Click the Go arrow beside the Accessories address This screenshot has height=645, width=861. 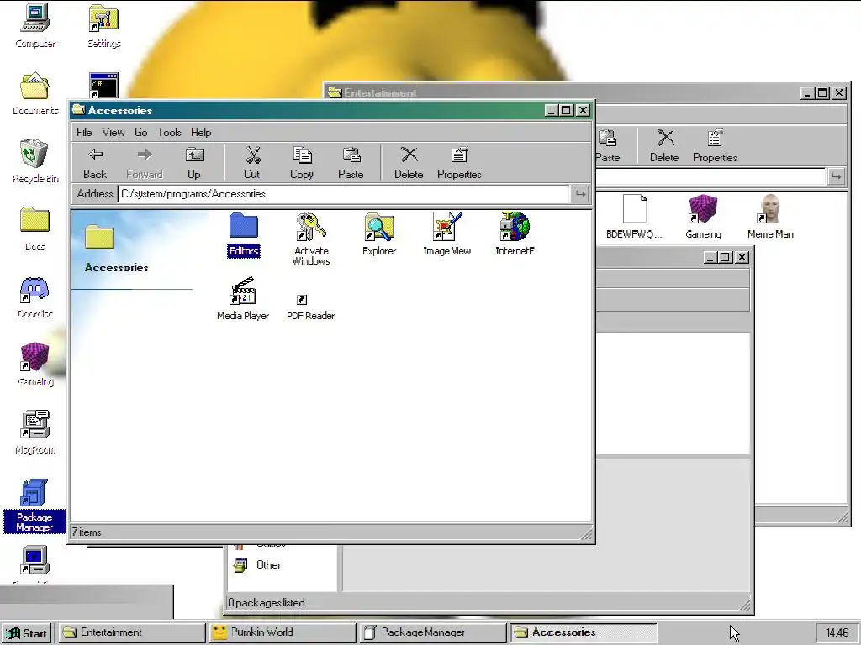(580, 194)
